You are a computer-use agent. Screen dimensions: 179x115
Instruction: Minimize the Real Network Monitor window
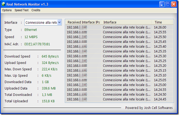(x=162, y=4)
